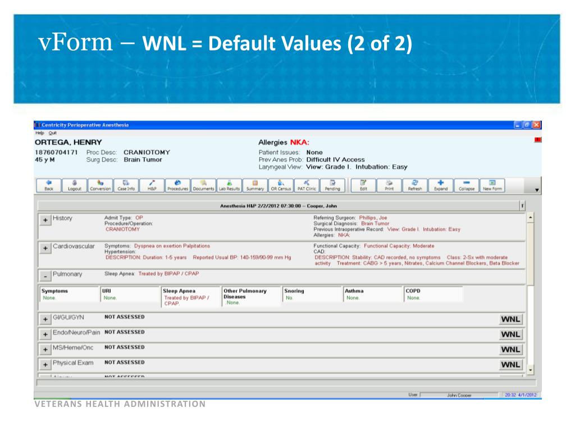Open the Help menu
Screen dimensions: 575x431
40,133
